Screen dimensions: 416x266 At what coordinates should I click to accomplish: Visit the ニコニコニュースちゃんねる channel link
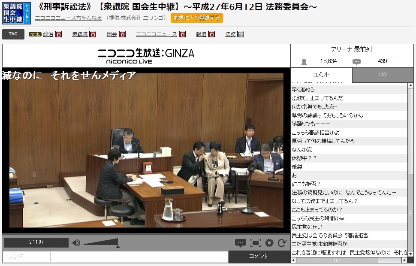69,18
